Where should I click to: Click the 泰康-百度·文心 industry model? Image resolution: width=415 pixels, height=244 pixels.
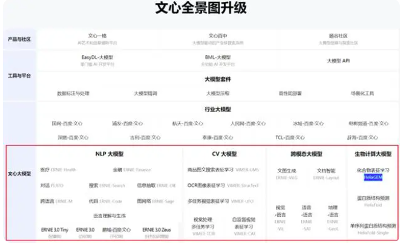click(x=218, y=137)
